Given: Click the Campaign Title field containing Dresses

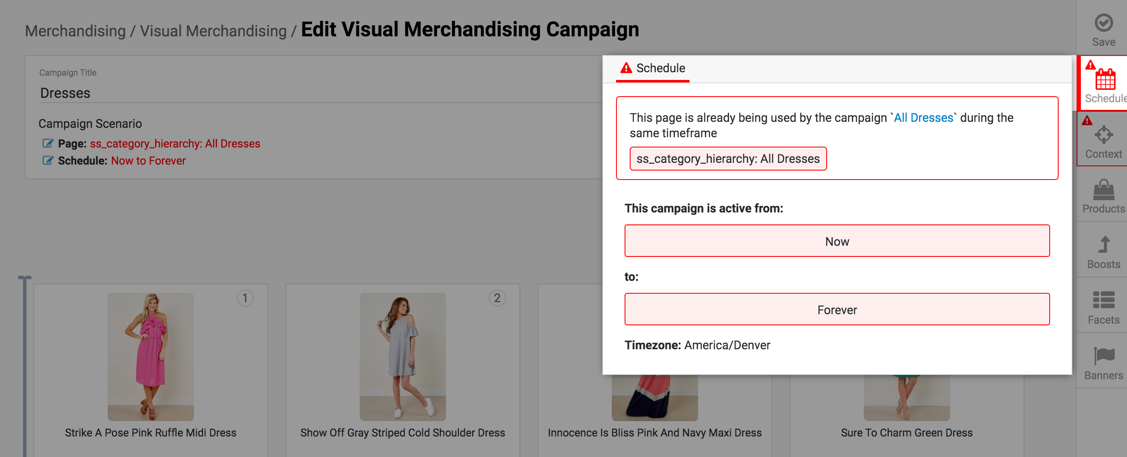Looking at the screenshot, I should click(306, 93).
